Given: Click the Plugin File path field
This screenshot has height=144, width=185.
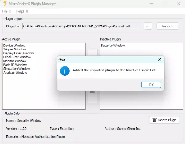Looking at the screenshot, I should 82,26.
